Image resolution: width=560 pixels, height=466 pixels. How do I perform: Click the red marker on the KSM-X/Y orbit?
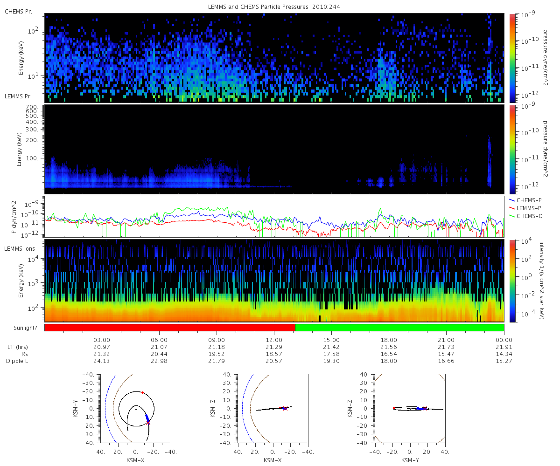(x=143, y=392)
